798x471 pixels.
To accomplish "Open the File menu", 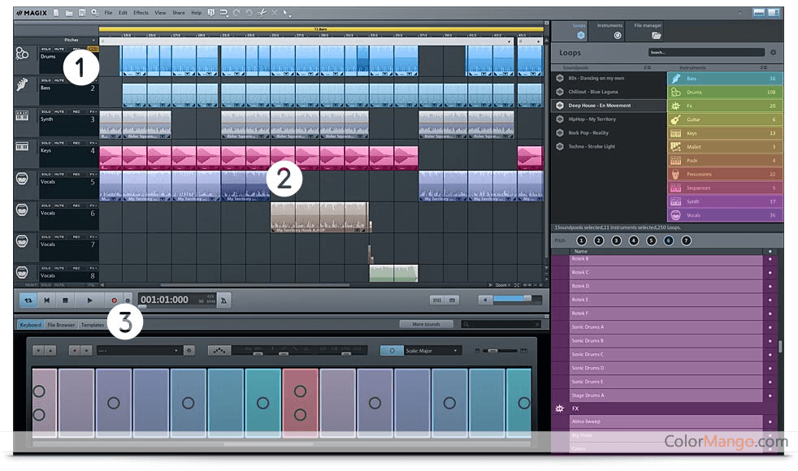I will [108, 13].
